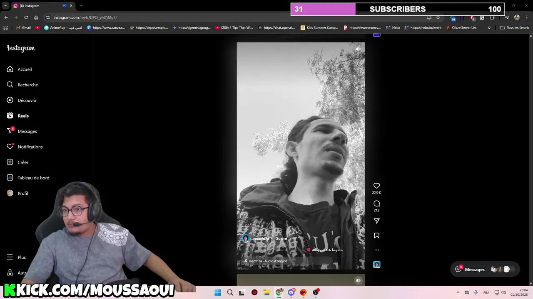Open Messages in the left sidebar

click(27, 131)
